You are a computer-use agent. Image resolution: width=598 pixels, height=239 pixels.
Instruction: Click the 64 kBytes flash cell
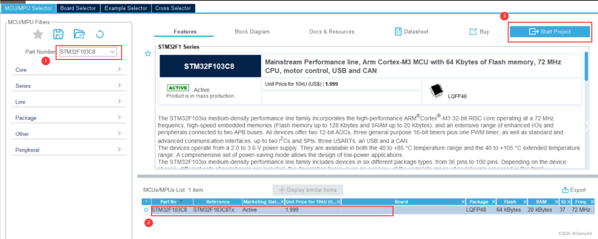point(509,210)
